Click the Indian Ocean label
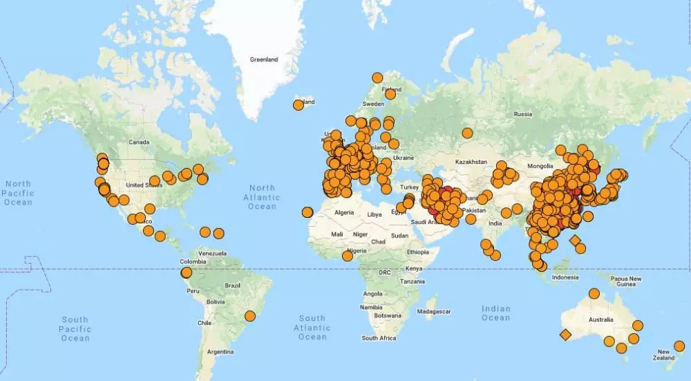Screen dimensions: 691x381 pos(495,313)
